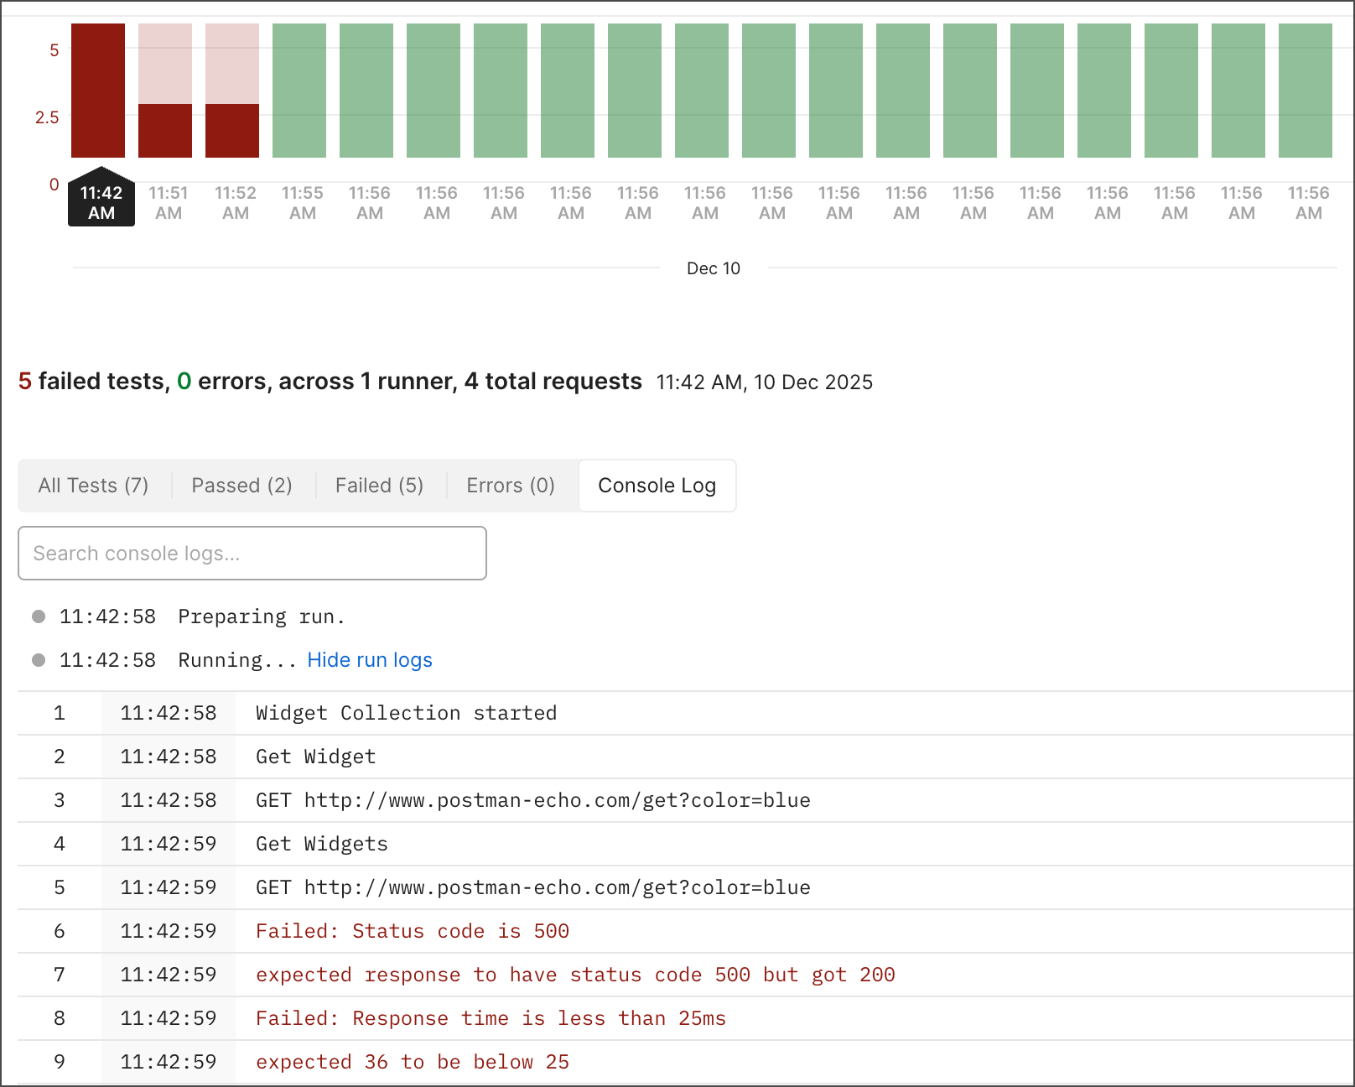Select the Errors (0) tab
The image size is (1355, 1087).
click(511, 485)
